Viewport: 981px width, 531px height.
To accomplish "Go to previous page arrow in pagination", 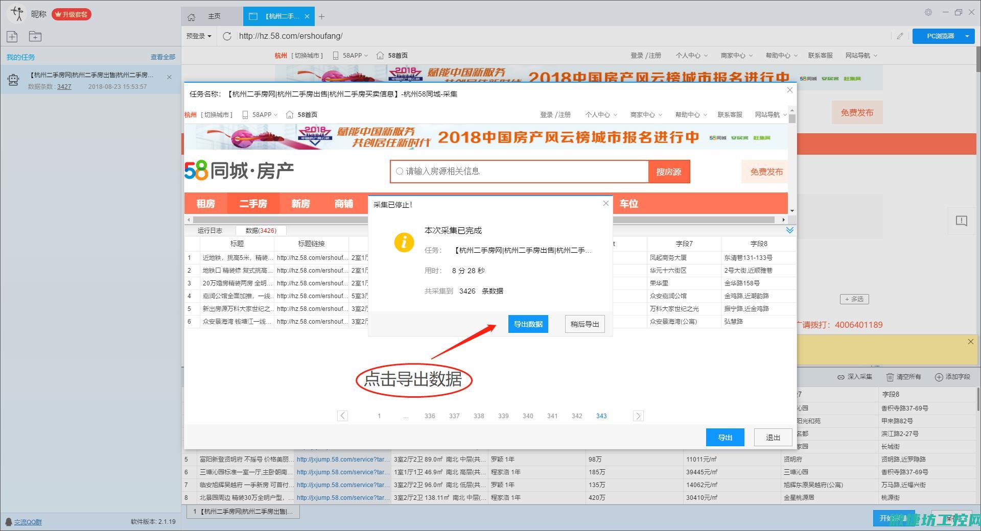I will (343, 416).
